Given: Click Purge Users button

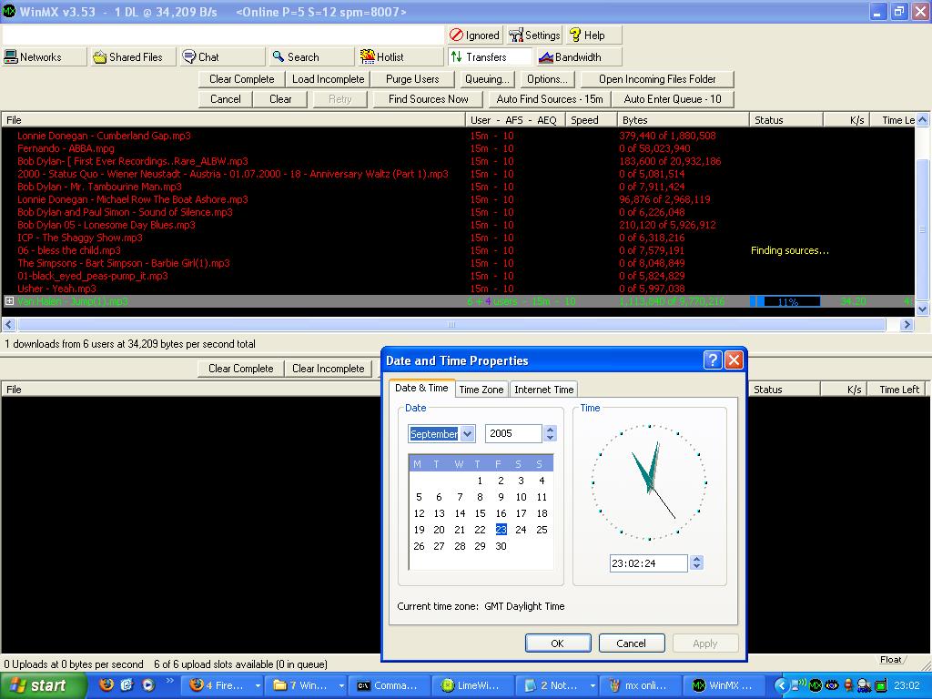Looking at the screenshot, I should (x=412, y=79).
